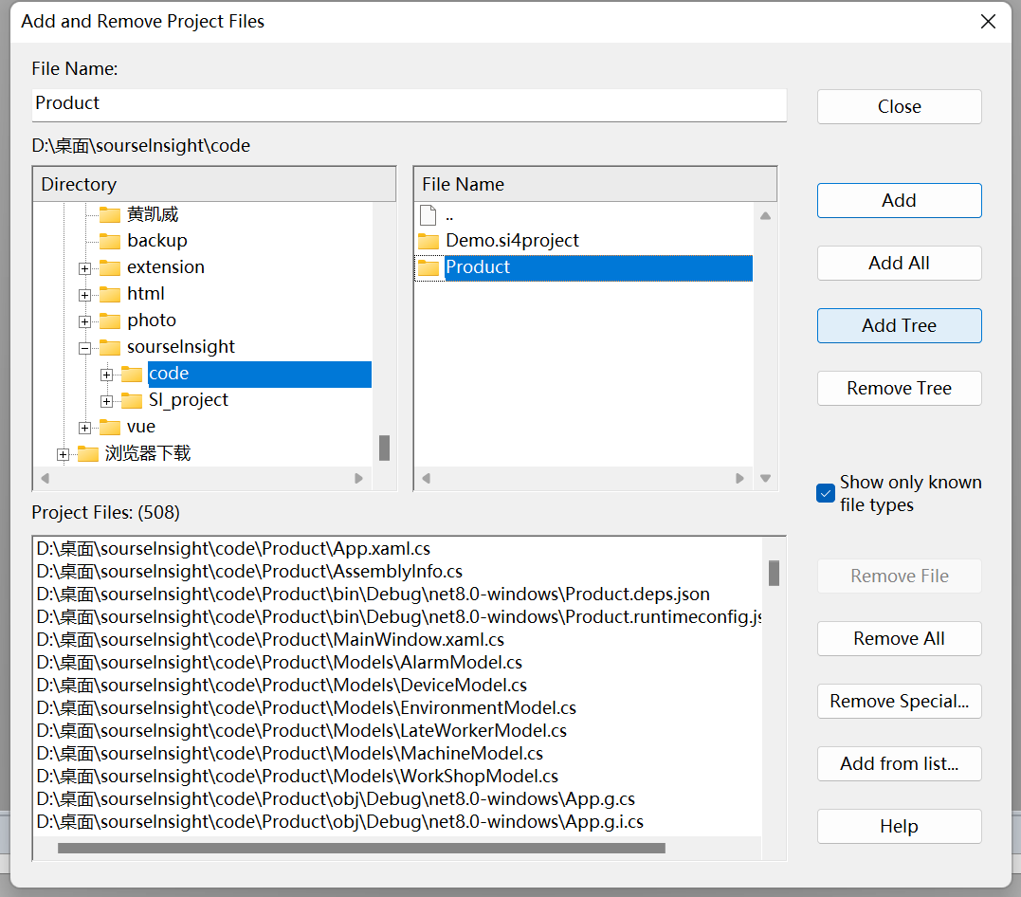Select Product.deps.json in project files
This screenshot has width=1021, height=897.
[374, 595]
